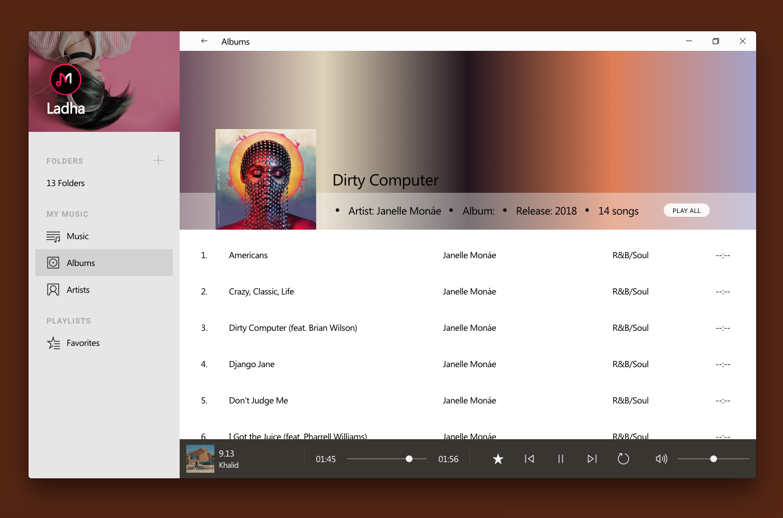The image size is (783, 518).
Task: Toggle repeat with the circular arrow icon
Action: coord(623,459)
